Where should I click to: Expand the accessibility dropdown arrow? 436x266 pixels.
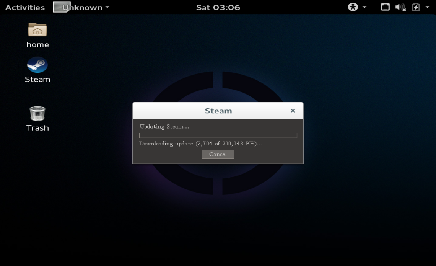click(x=364, y=7)
